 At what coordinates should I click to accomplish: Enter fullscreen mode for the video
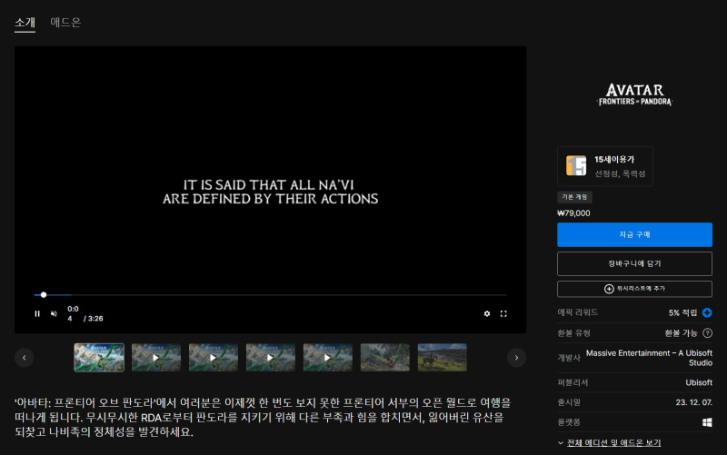point(503,313)
